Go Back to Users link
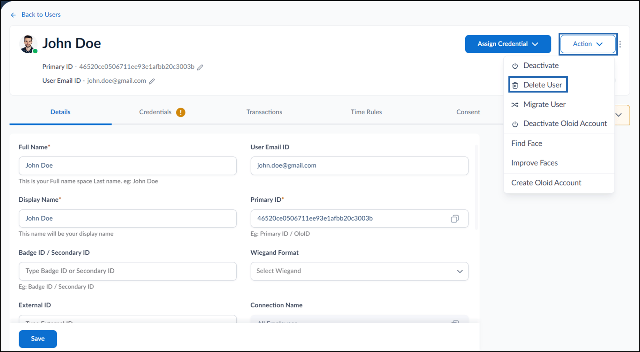This screenshot has width=640, height=352. (x=41, y=15)
